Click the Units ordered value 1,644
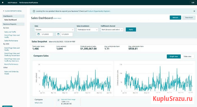197x107 pixels. click(60, 49)
